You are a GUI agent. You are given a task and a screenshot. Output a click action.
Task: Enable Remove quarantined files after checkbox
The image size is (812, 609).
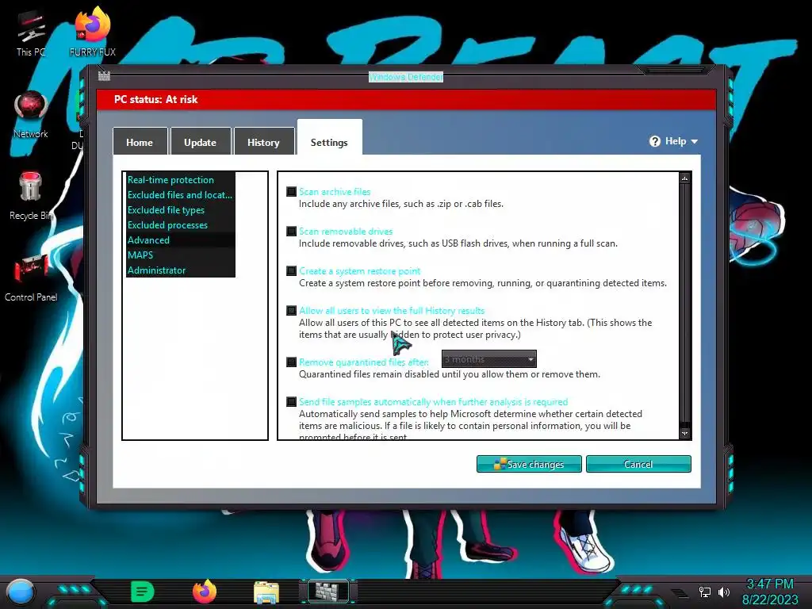[292, 362]
